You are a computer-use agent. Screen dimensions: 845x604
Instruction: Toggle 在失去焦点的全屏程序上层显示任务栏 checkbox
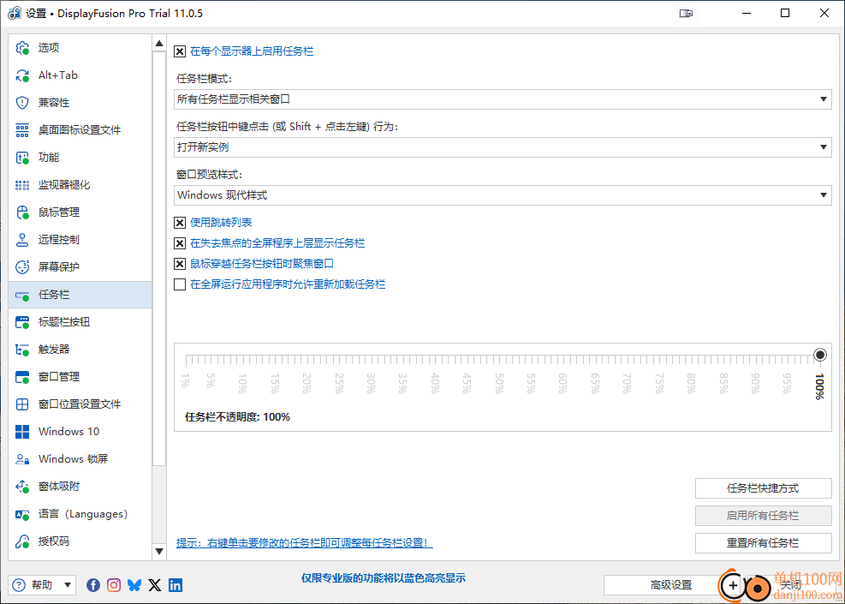180,243
